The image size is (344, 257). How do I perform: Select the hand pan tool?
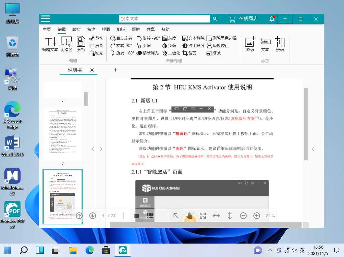(189, 216)
